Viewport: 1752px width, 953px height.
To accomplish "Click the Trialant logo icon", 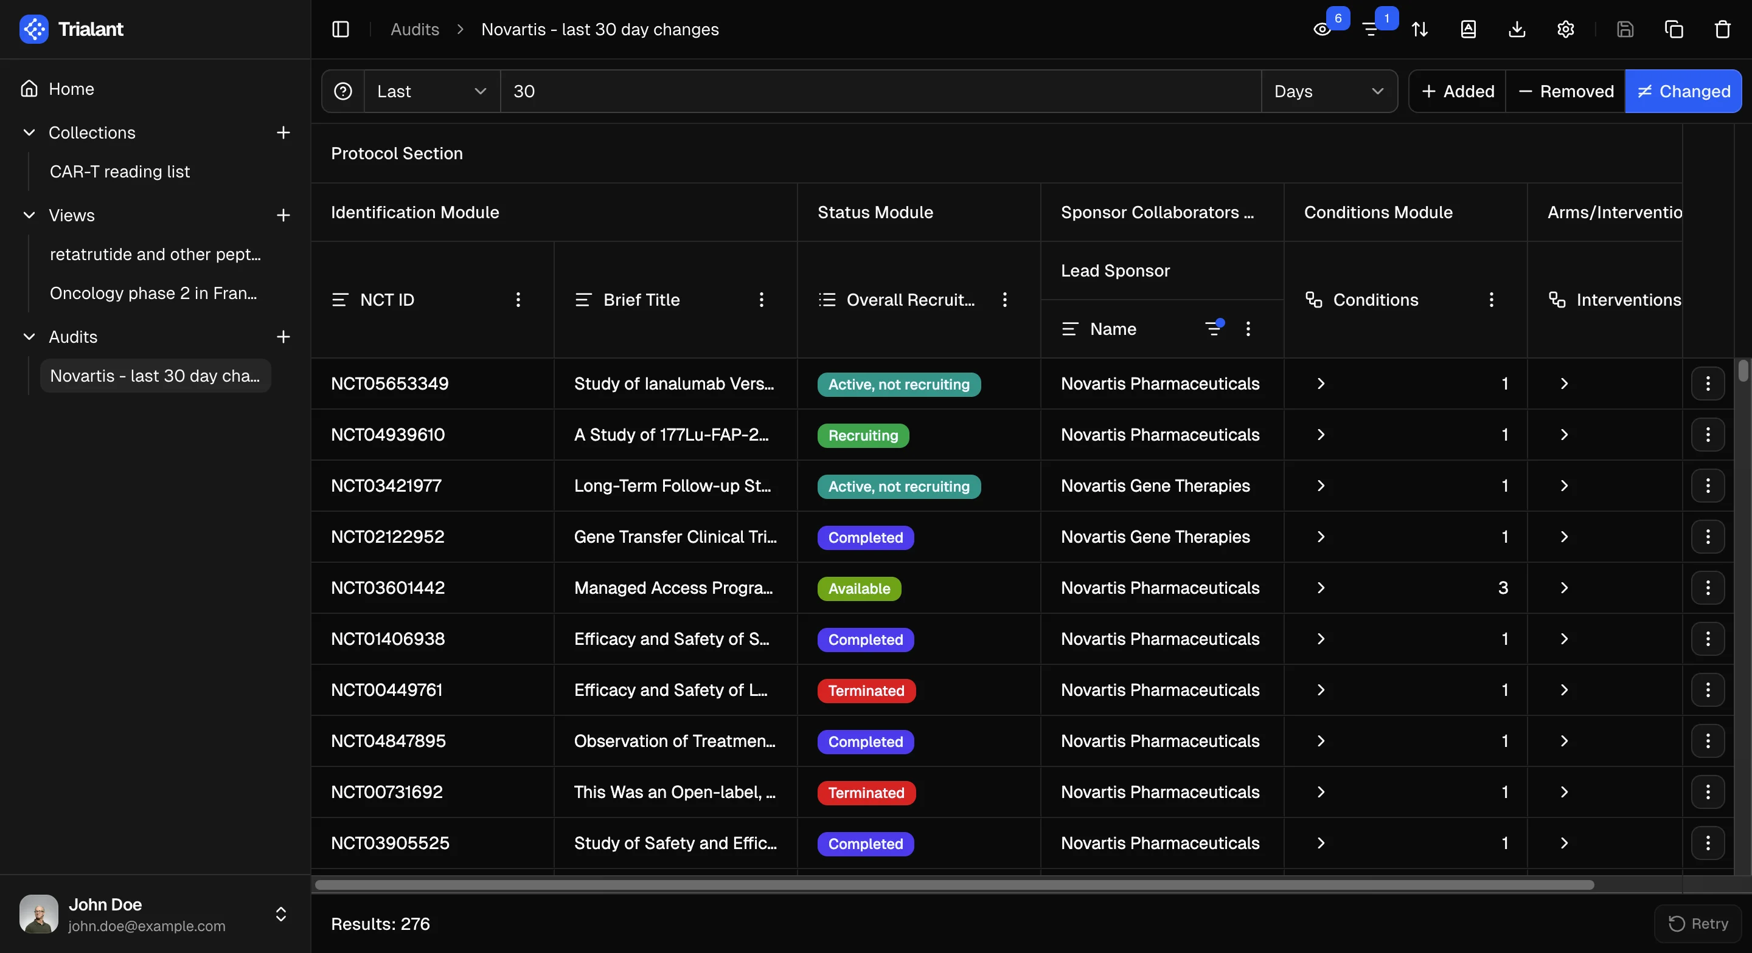I will 34,29.
